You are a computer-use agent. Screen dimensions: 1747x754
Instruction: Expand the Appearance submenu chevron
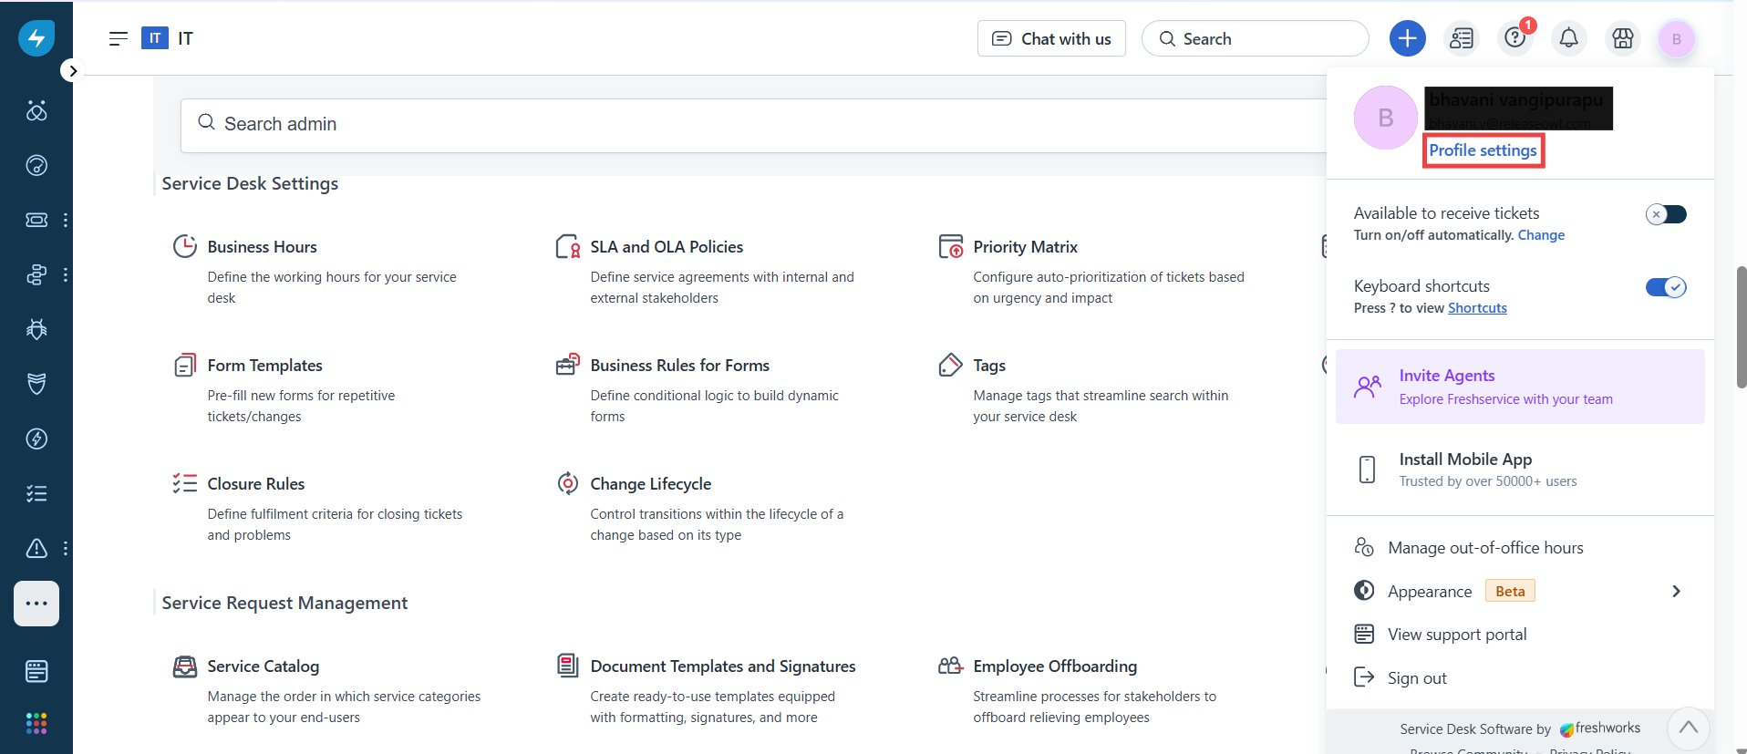tap(1676, 591)
